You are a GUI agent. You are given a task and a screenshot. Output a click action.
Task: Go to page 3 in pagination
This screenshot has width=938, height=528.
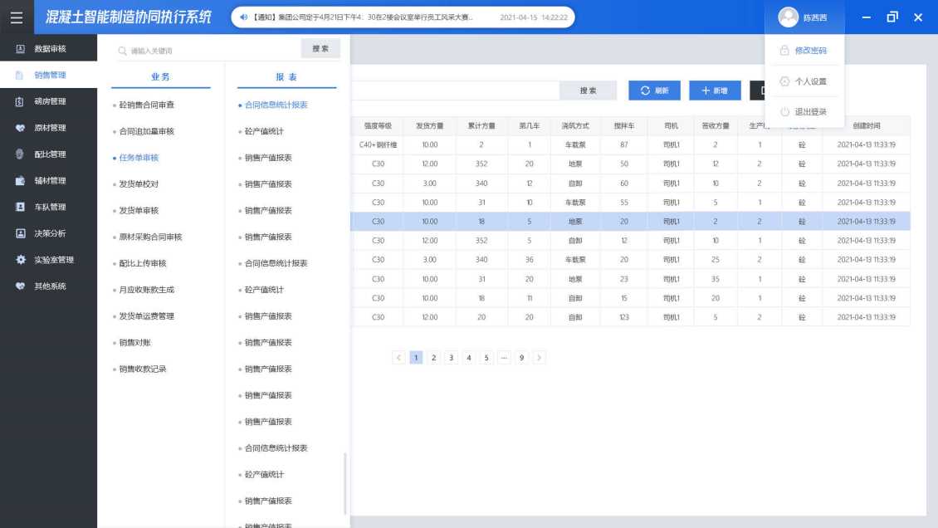(451, 358)
